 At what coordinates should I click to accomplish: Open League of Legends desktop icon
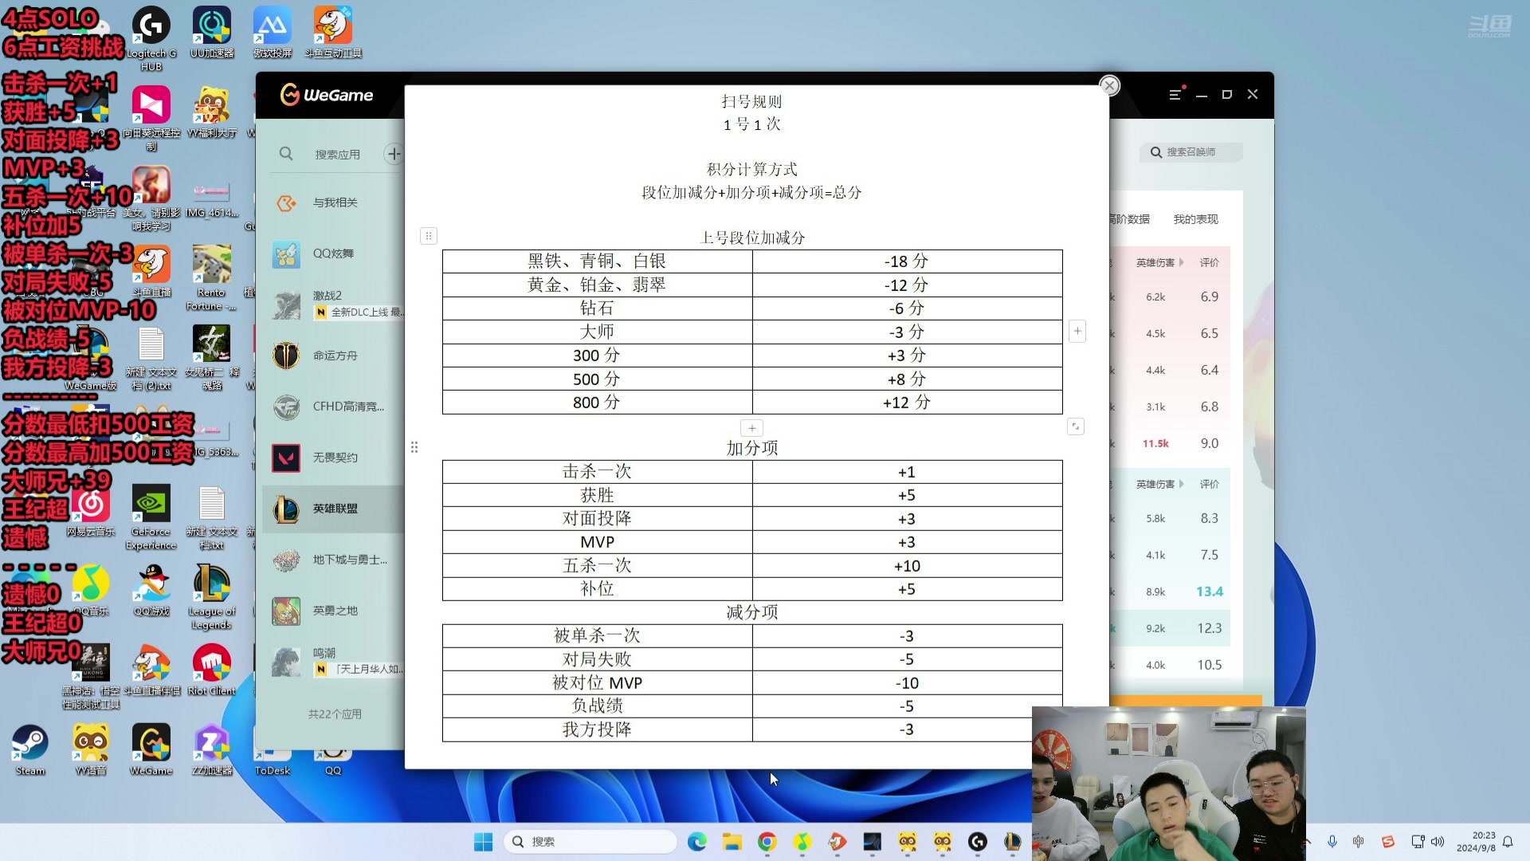coord(212,596)
